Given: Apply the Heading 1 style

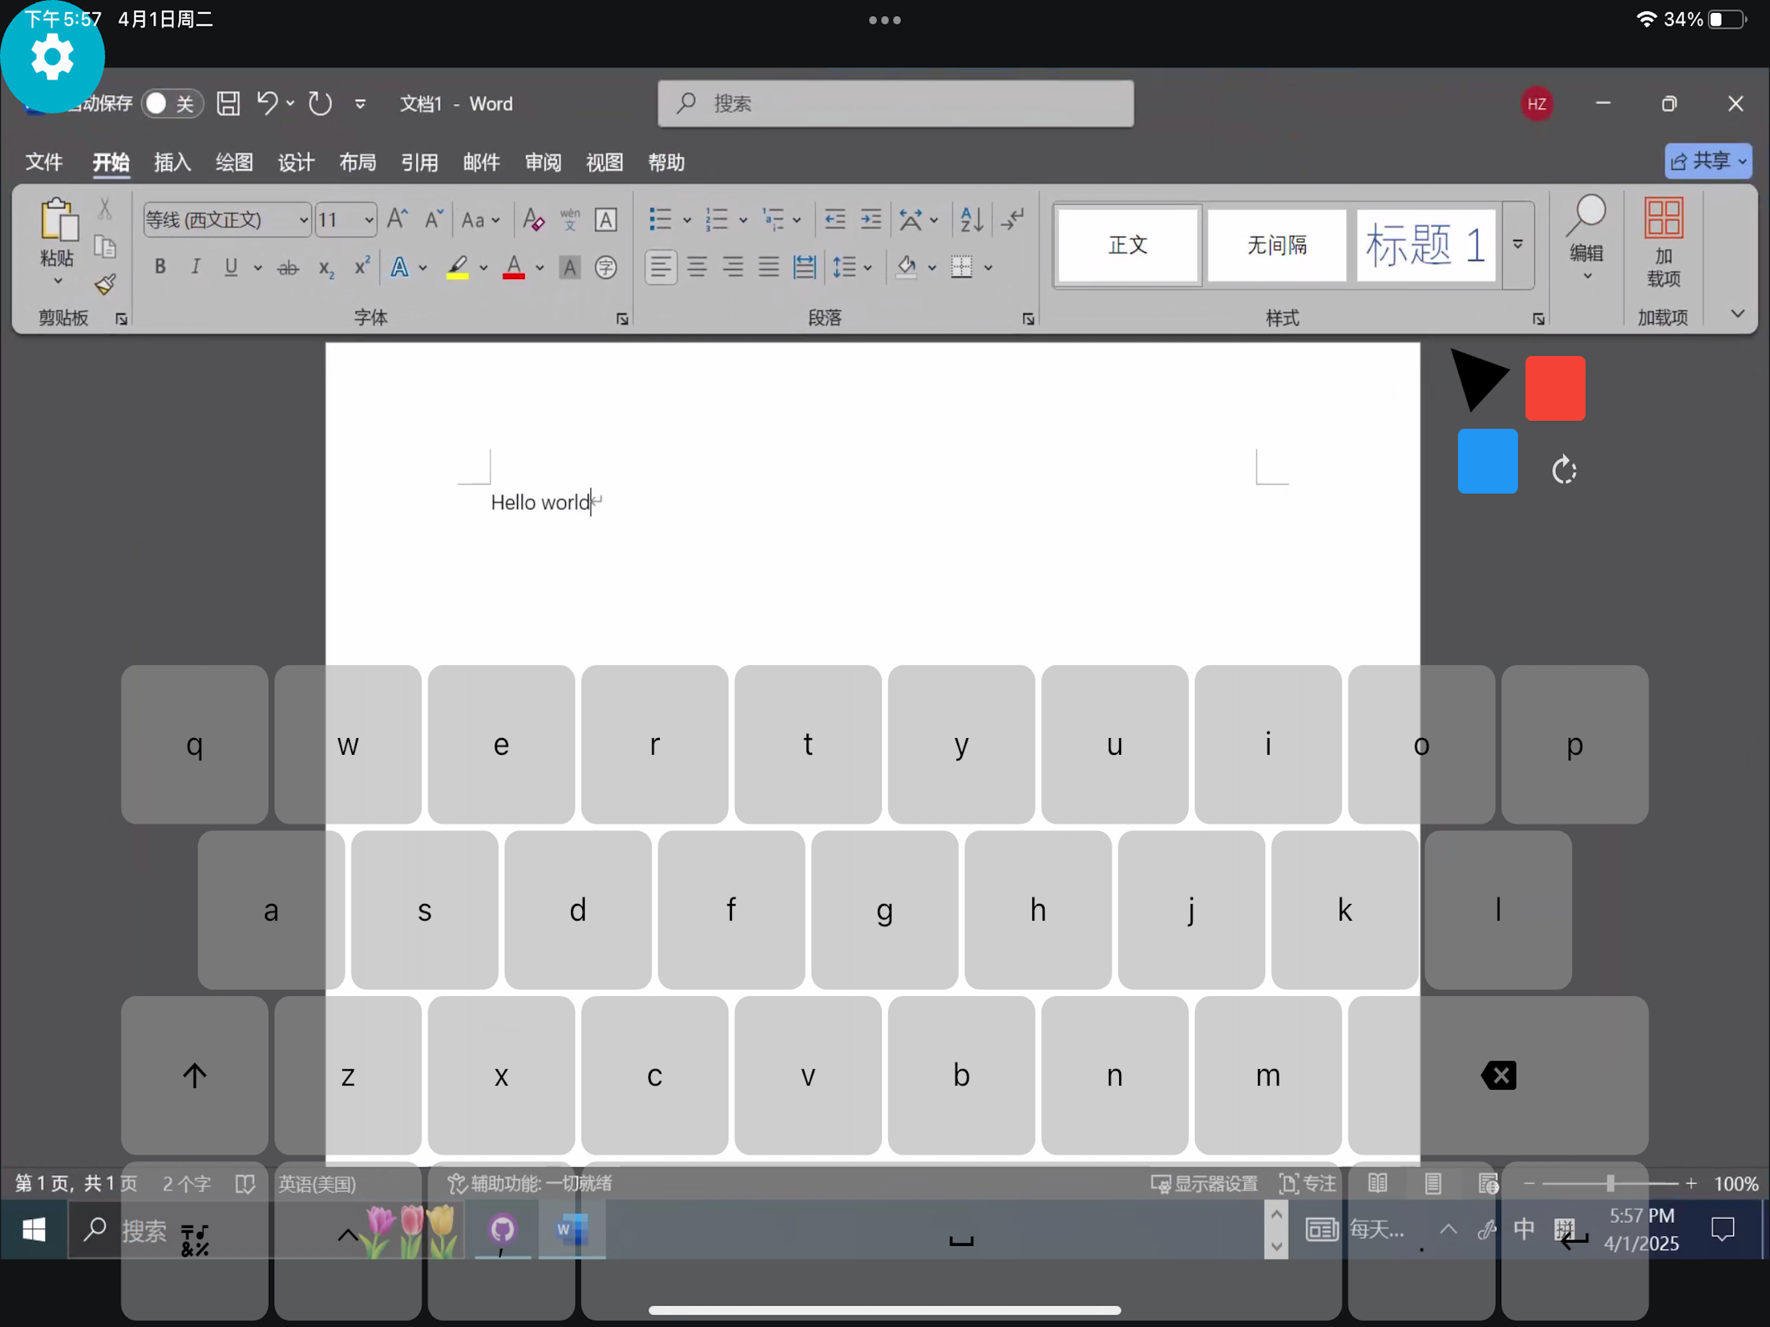Looking at the screenshot, I should [x=1426, y=245].
